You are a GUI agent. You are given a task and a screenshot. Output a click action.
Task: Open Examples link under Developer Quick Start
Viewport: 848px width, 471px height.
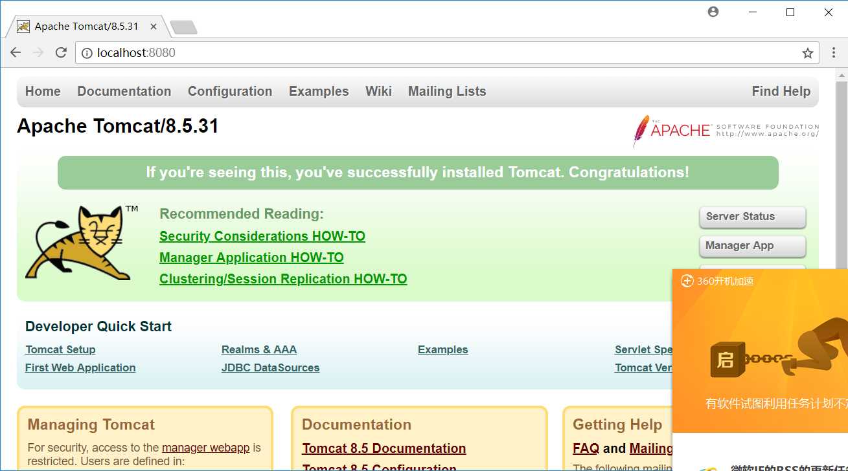point(443,349)
